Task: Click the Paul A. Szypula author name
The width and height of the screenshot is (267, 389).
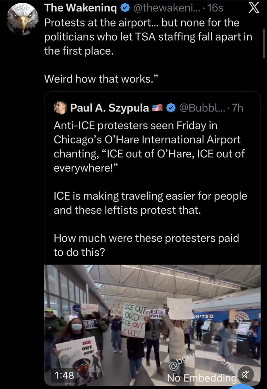Action: coord(109,108)
